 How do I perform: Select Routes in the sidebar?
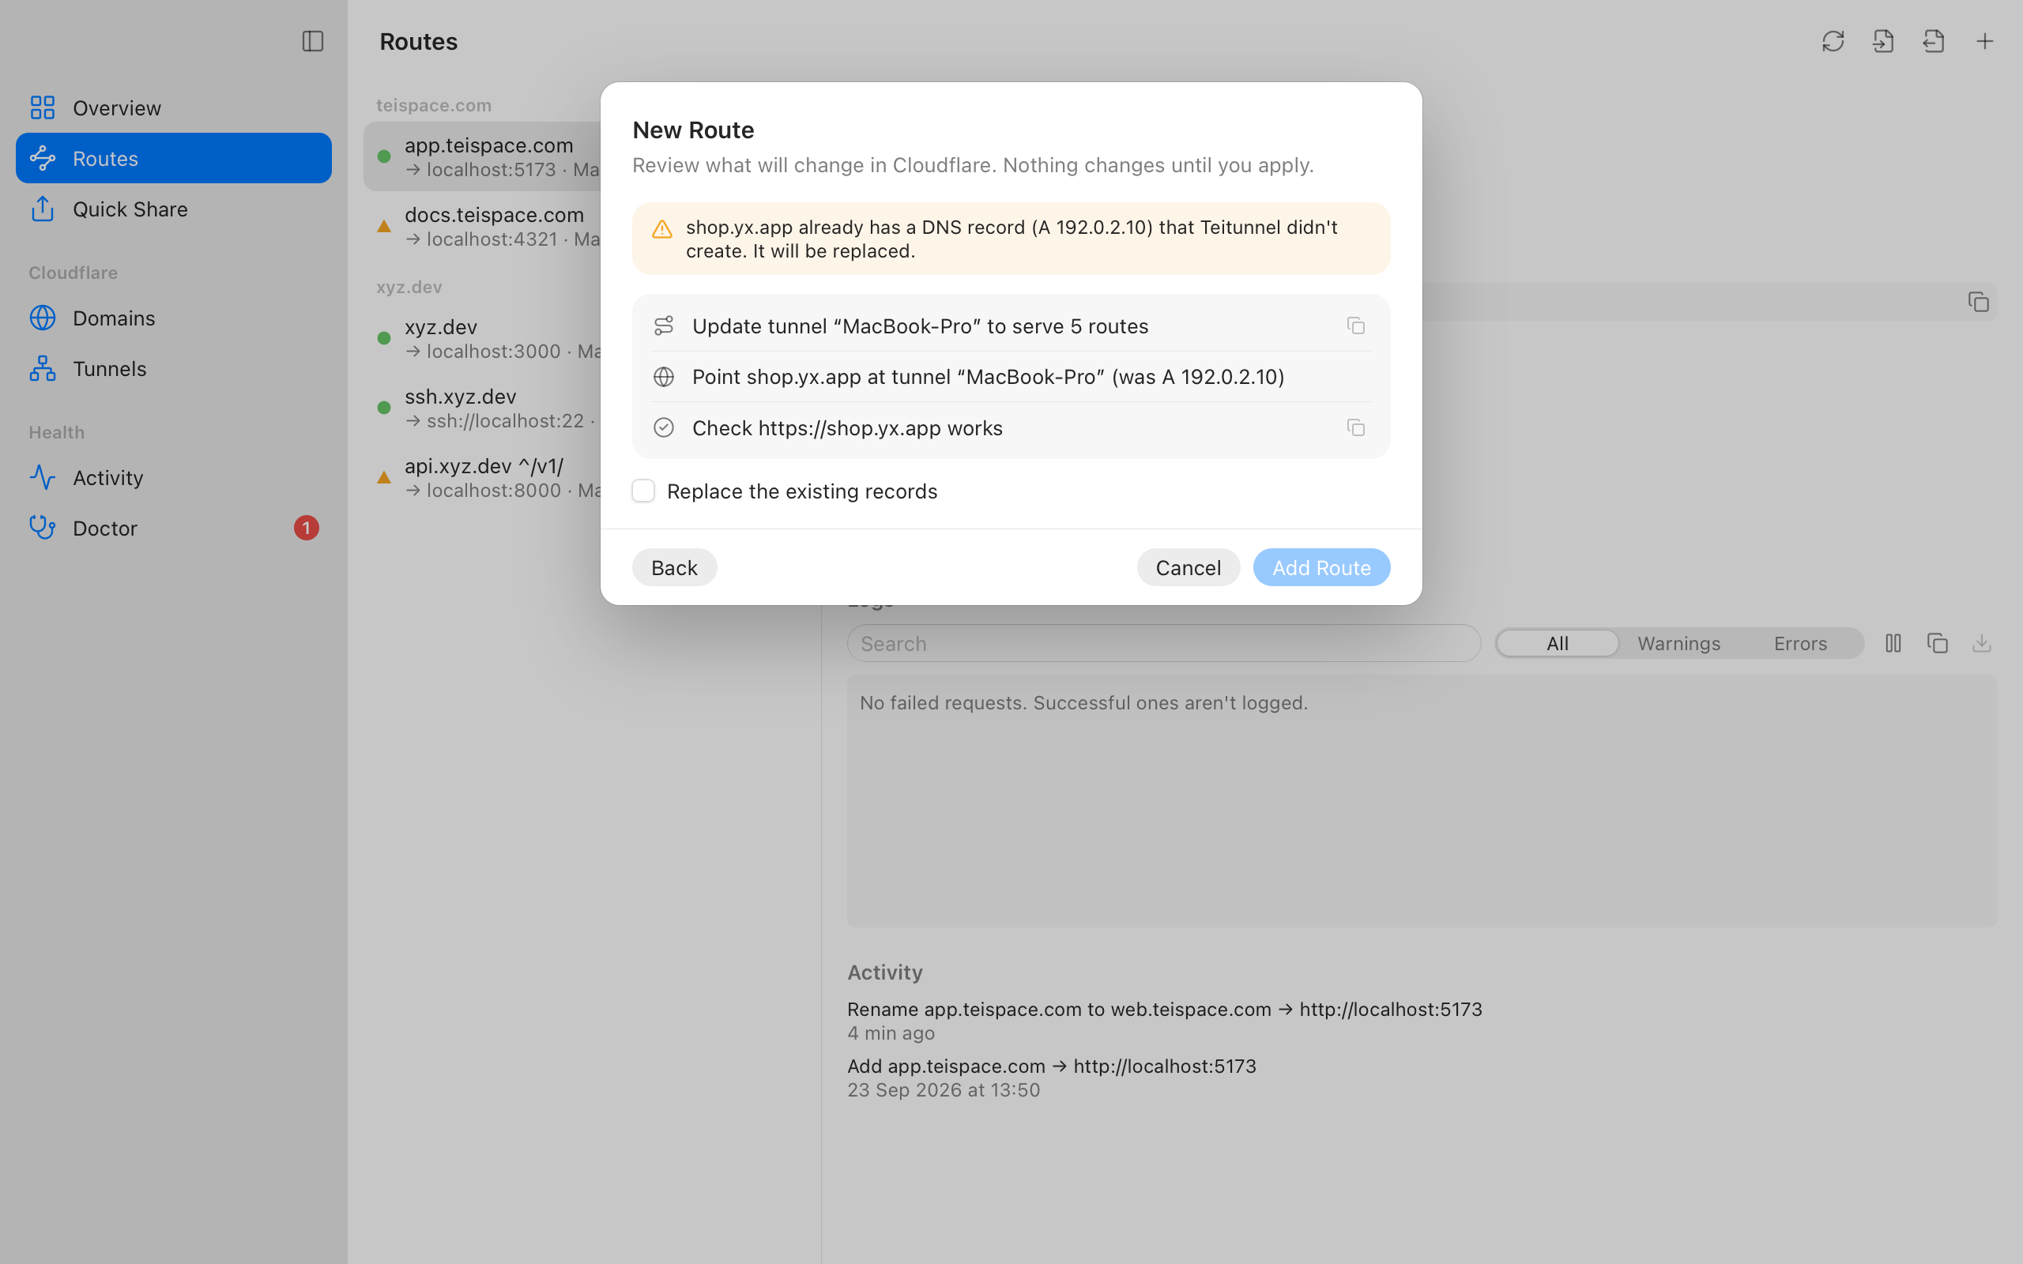click(x=174, y=158)
